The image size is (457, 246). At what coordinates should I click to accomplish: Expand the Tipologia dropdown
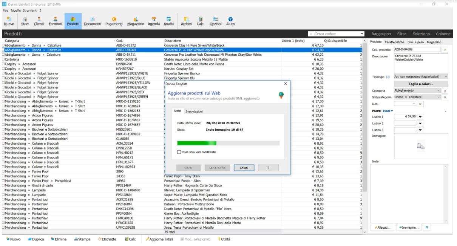[x=446, y=77]
